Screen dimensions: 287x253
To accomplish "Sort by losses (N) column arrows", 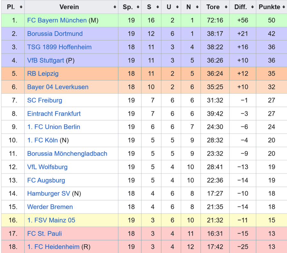I will point(197,7).
